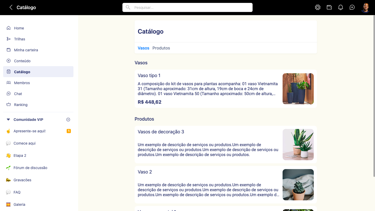This screenshot has width=375, height=211.
Task: Click the Vasos de decoração 3 thumbnail
Action: (298, 145)
